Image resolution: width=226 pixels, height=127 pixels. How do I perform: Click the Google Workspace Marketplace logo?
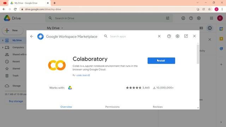[41, 36]
